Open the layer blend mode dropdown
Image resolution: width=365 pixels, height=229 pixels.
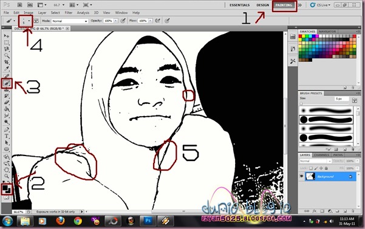click(x=315, y=161)
